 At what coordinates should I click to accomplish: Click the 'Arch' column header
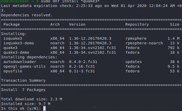55,24
